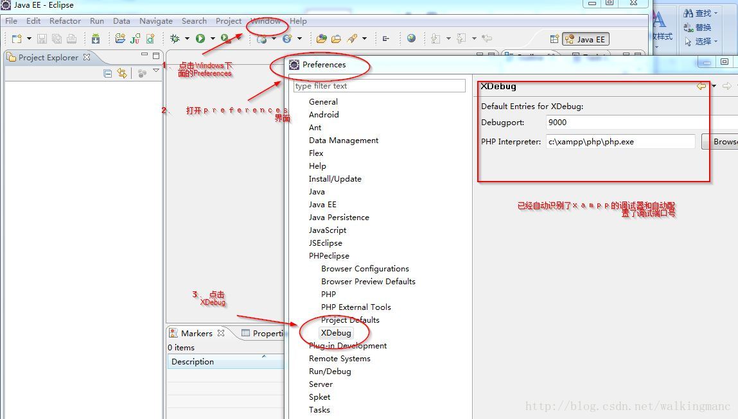Switch to the Java EE perspective

[x=586, y=40]
